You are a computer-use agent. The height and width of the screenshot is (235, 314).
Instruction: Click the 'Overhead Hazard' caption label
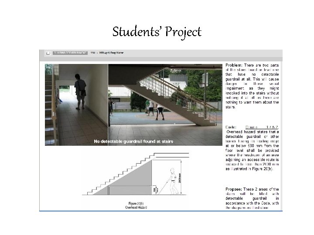click(x=136, y=208)
